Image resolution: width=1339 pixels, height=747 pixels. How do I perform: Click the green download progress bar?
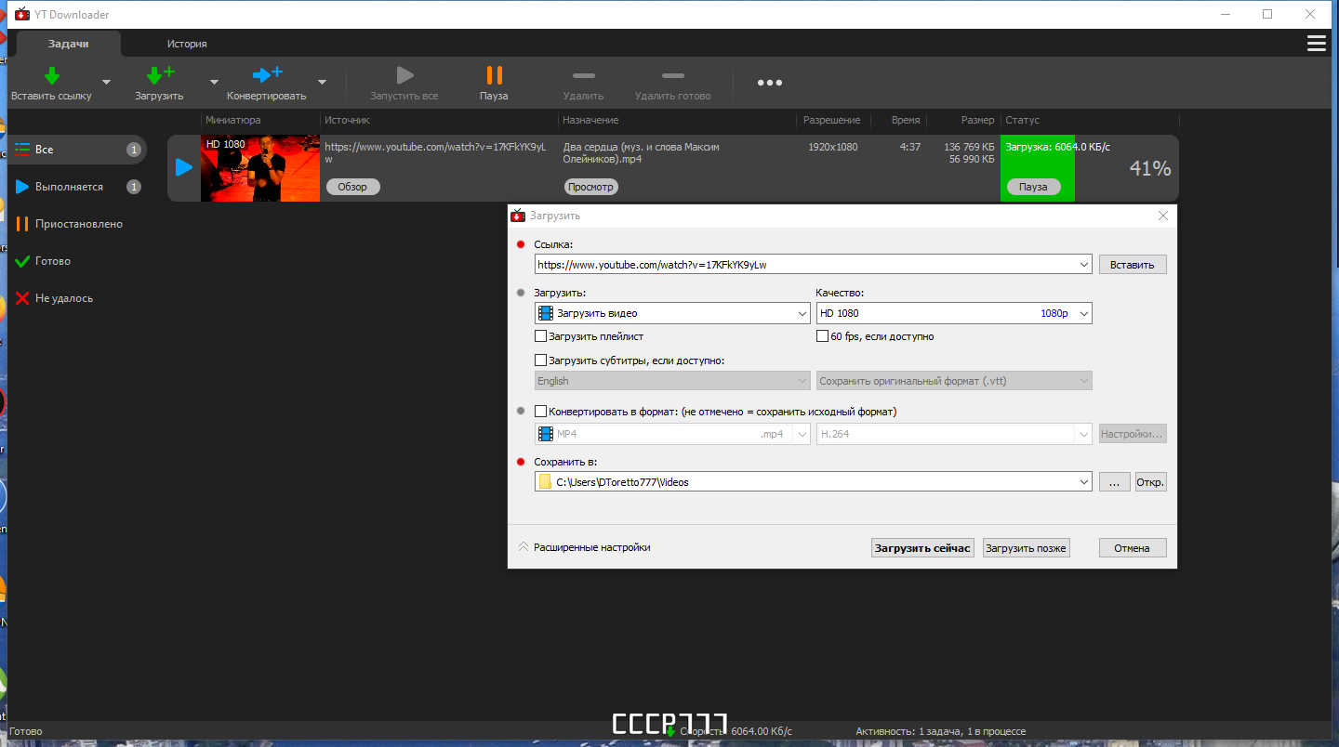1038,168
